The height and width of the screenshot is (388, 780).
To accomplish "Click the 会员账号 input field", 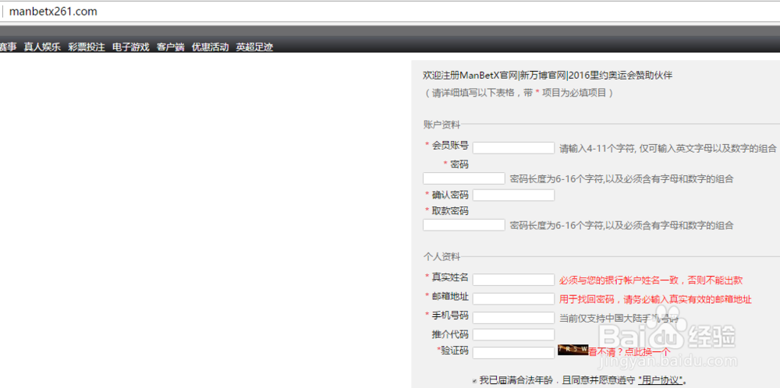I will [x=513, y=148].
